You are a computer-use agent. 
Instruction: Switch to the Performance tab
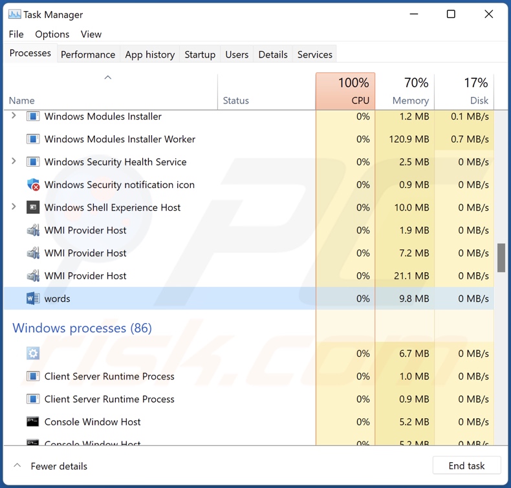(x=88, y=54)
